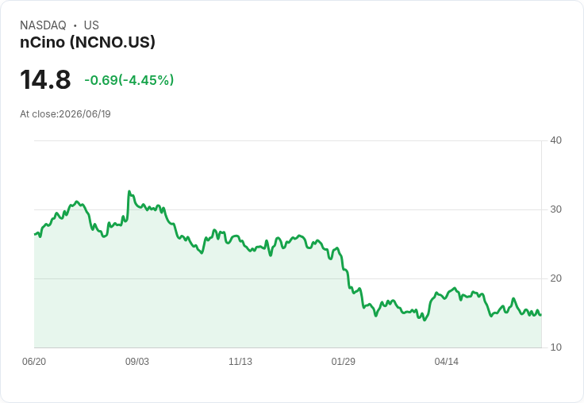Click the 10 price axis label
The width and height of the screenshot is (584, 403).
coord(555,347)
